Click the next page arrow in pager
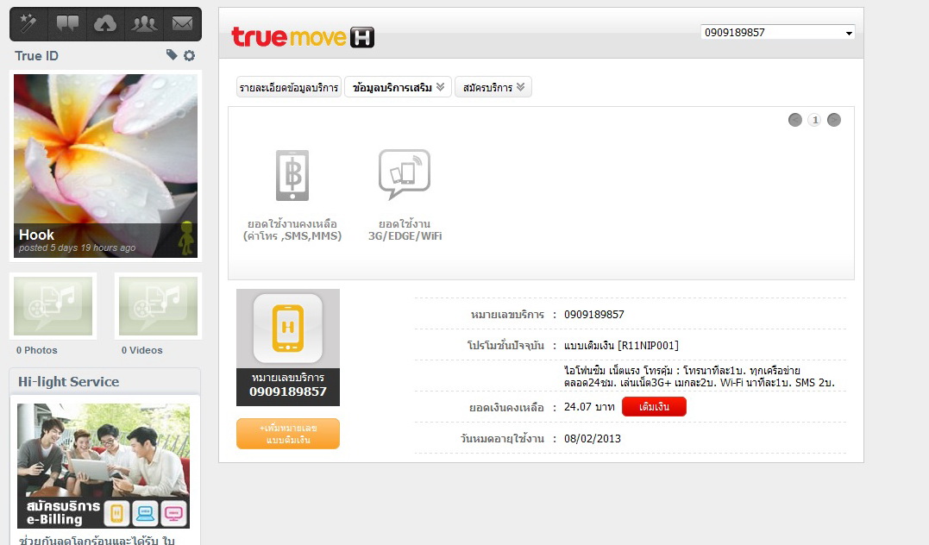Image resolution: width=929 pixels, height=545 pixels. pyautogui.click(x=833, y=120)
